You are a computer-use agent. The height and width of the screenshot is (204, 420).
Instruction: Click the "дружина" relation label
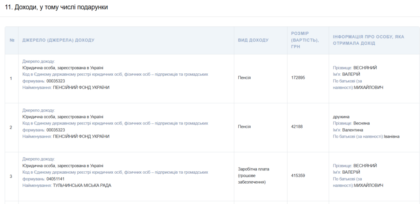click(x=341, y=117)
